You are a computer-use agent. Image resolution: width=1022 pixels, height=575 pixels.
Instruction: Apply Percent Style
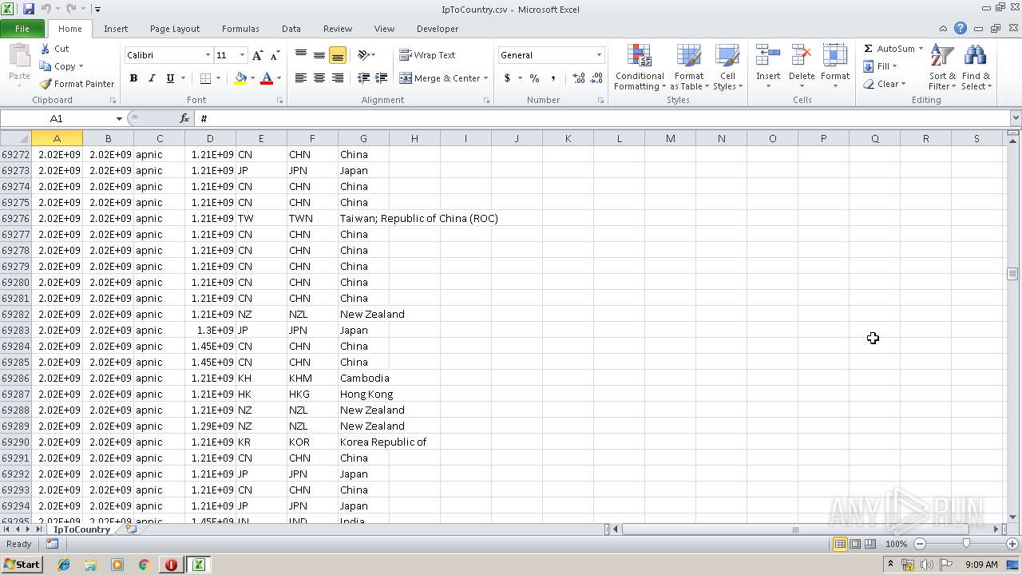pyautogui.click(x=534, y=78)
